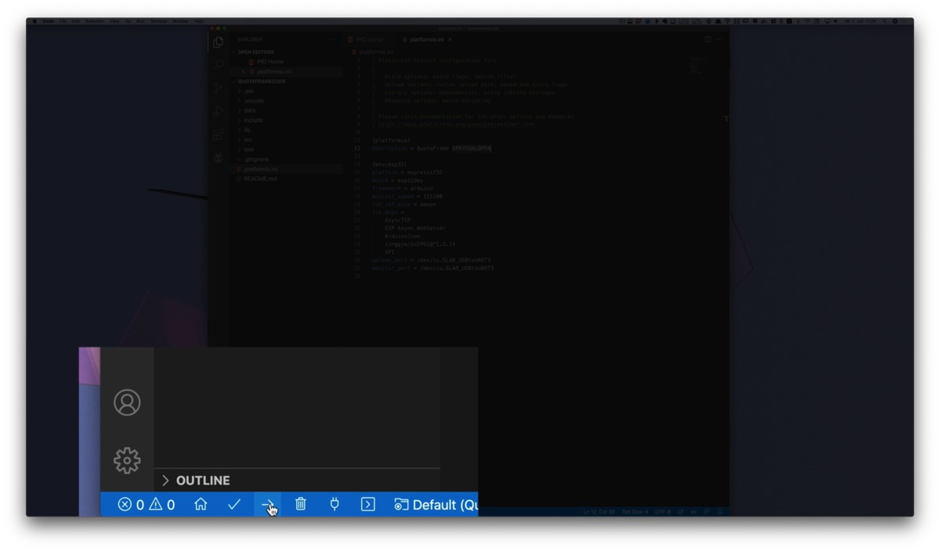Change Tab Size: 4 indentation setting

point(635,512)
